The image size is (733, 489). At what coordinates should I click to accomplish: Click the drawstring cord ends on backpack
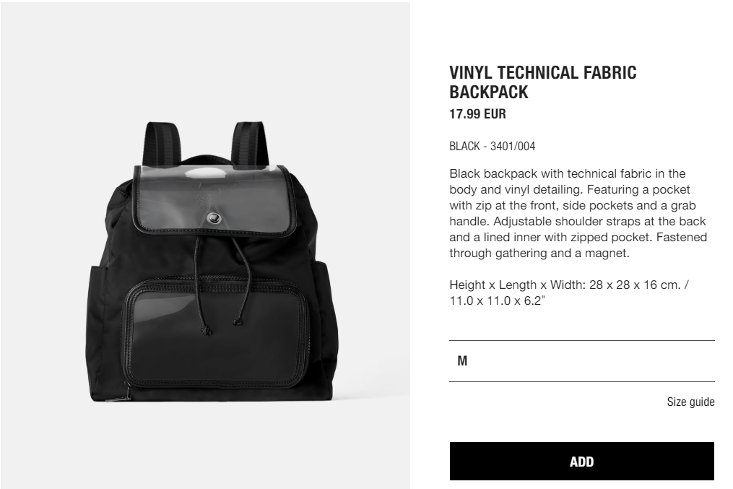pyautogui.click(x=222, y=326)
